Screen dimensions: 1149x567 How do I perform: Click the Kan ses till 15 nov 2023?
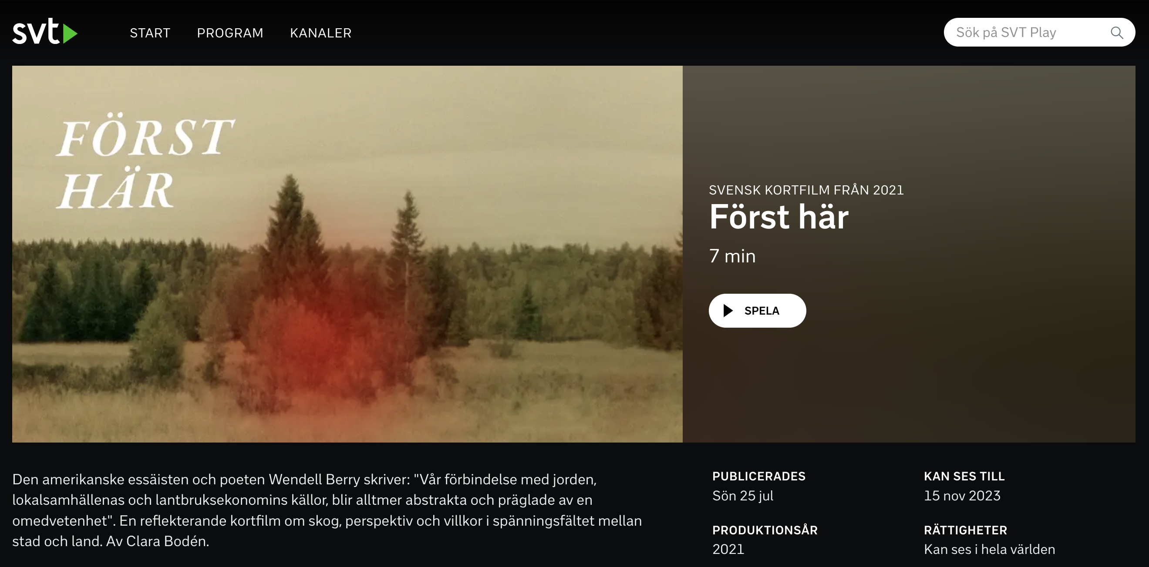(x=962, y=496)
